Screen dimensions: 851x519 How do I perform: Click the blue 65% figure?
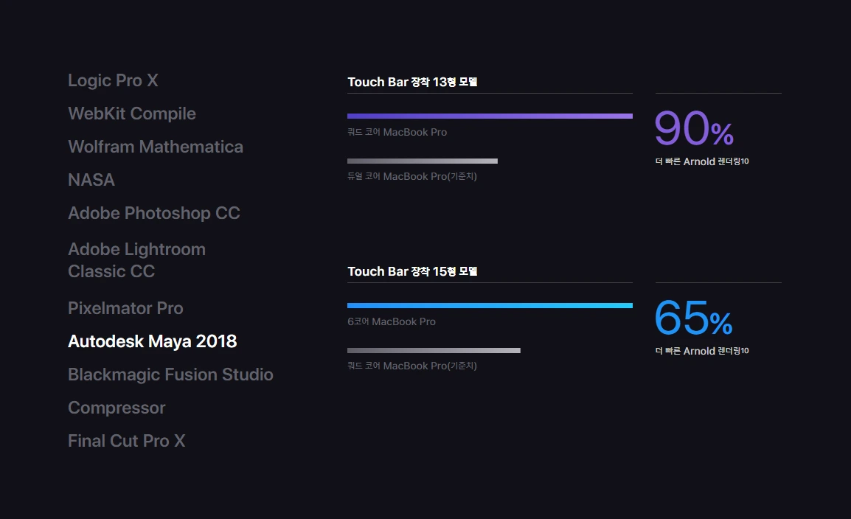694,318
